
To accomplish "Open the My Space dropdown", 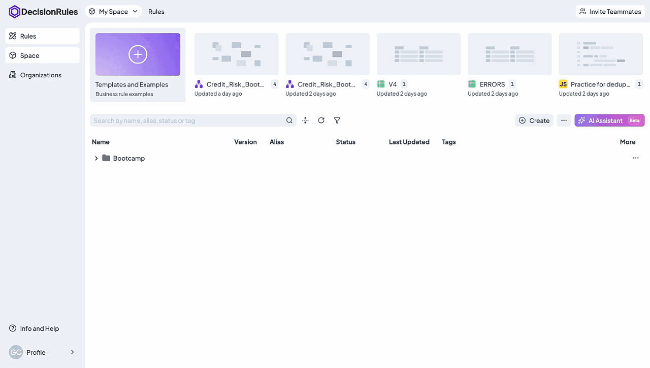I will (x=113, y=12).
